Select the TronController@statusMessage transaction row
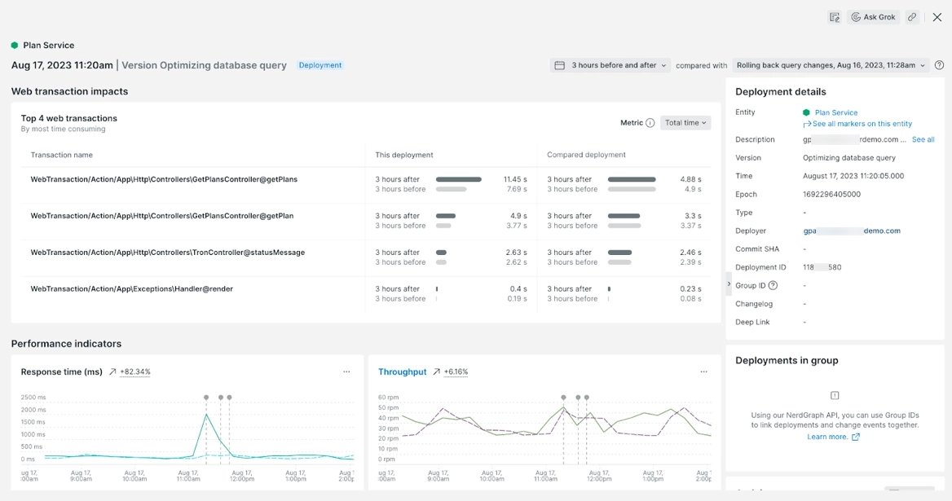 [x=366, y=257]
